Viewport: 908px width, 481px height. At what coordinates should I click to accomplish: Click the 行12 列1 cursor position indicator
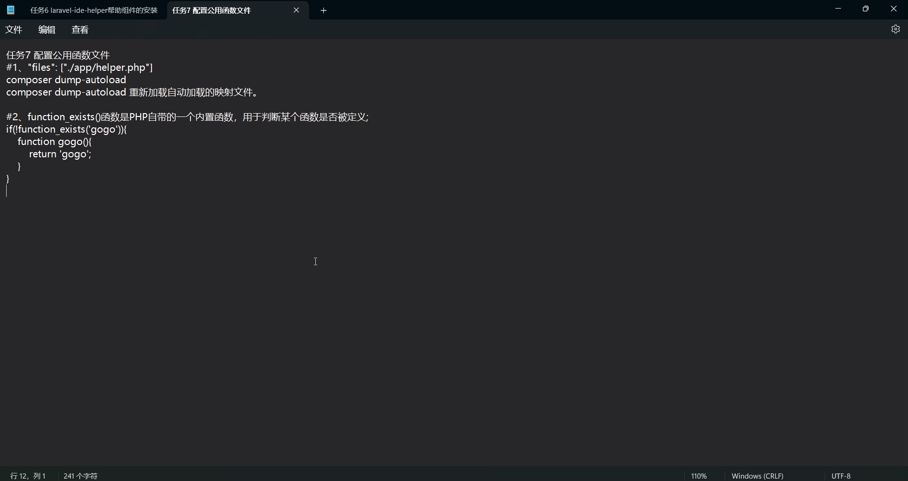click(27, 475)
